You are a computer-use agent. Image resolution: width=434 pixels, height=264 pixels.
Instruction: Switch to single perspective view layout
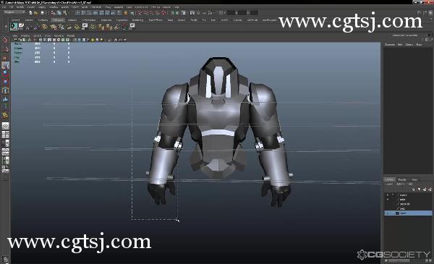[x=5, y=126]
